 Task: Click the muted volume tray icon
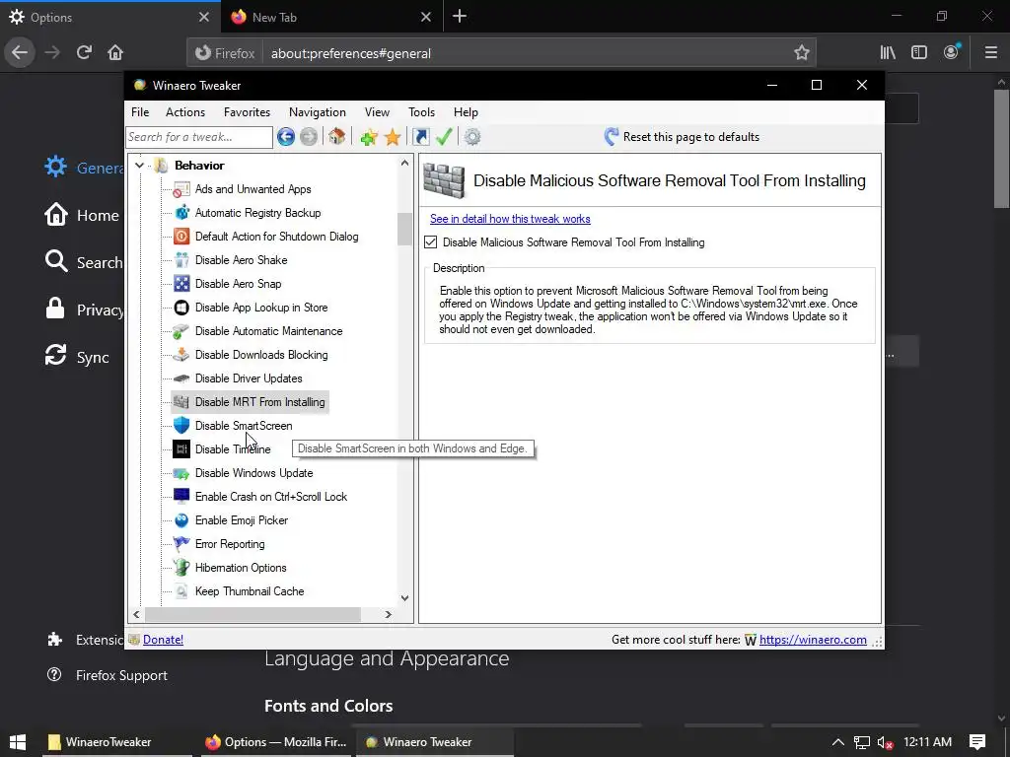885,742
